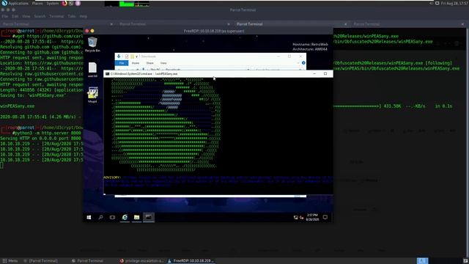The height and width of the screenshot is (264, 469).
Task: Switch to the second Parrot Terminal tab
Action: pyautogui.click(x=174, y=24)
